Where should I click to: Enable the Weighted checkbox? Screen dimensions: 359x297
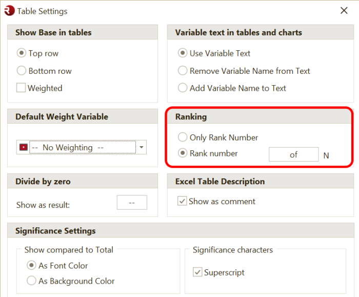[21, 88]
